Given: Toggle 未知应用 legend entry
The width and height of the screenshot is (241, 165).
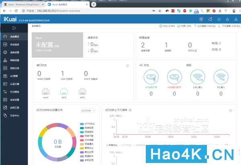Looking at the screenshot, I should [87, 160].
